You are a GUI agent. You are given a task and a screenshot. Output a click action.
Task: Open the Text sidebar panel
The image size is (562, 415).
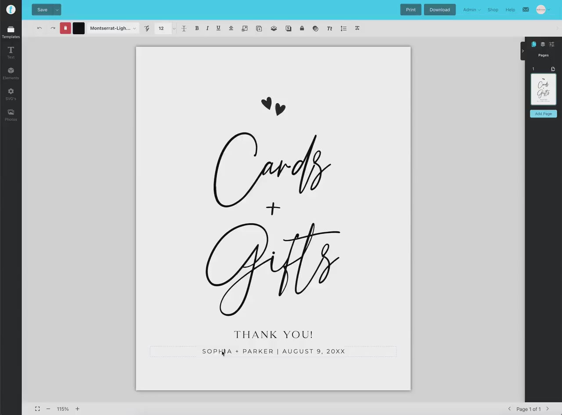tap(11, 53)
